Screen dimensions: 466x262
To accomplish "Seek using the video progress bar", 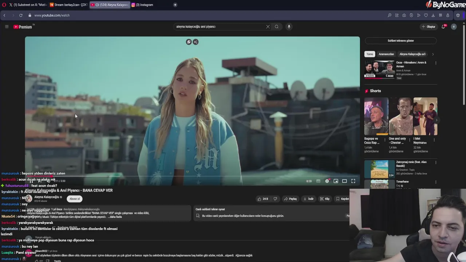I will pos(192,176).
